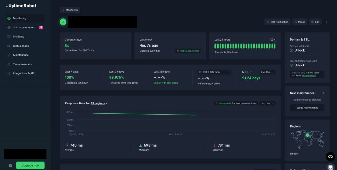This screenshot has height=170, width=337.
Task: Click the calendar icon in date range picker
Action: coord(200,72)
